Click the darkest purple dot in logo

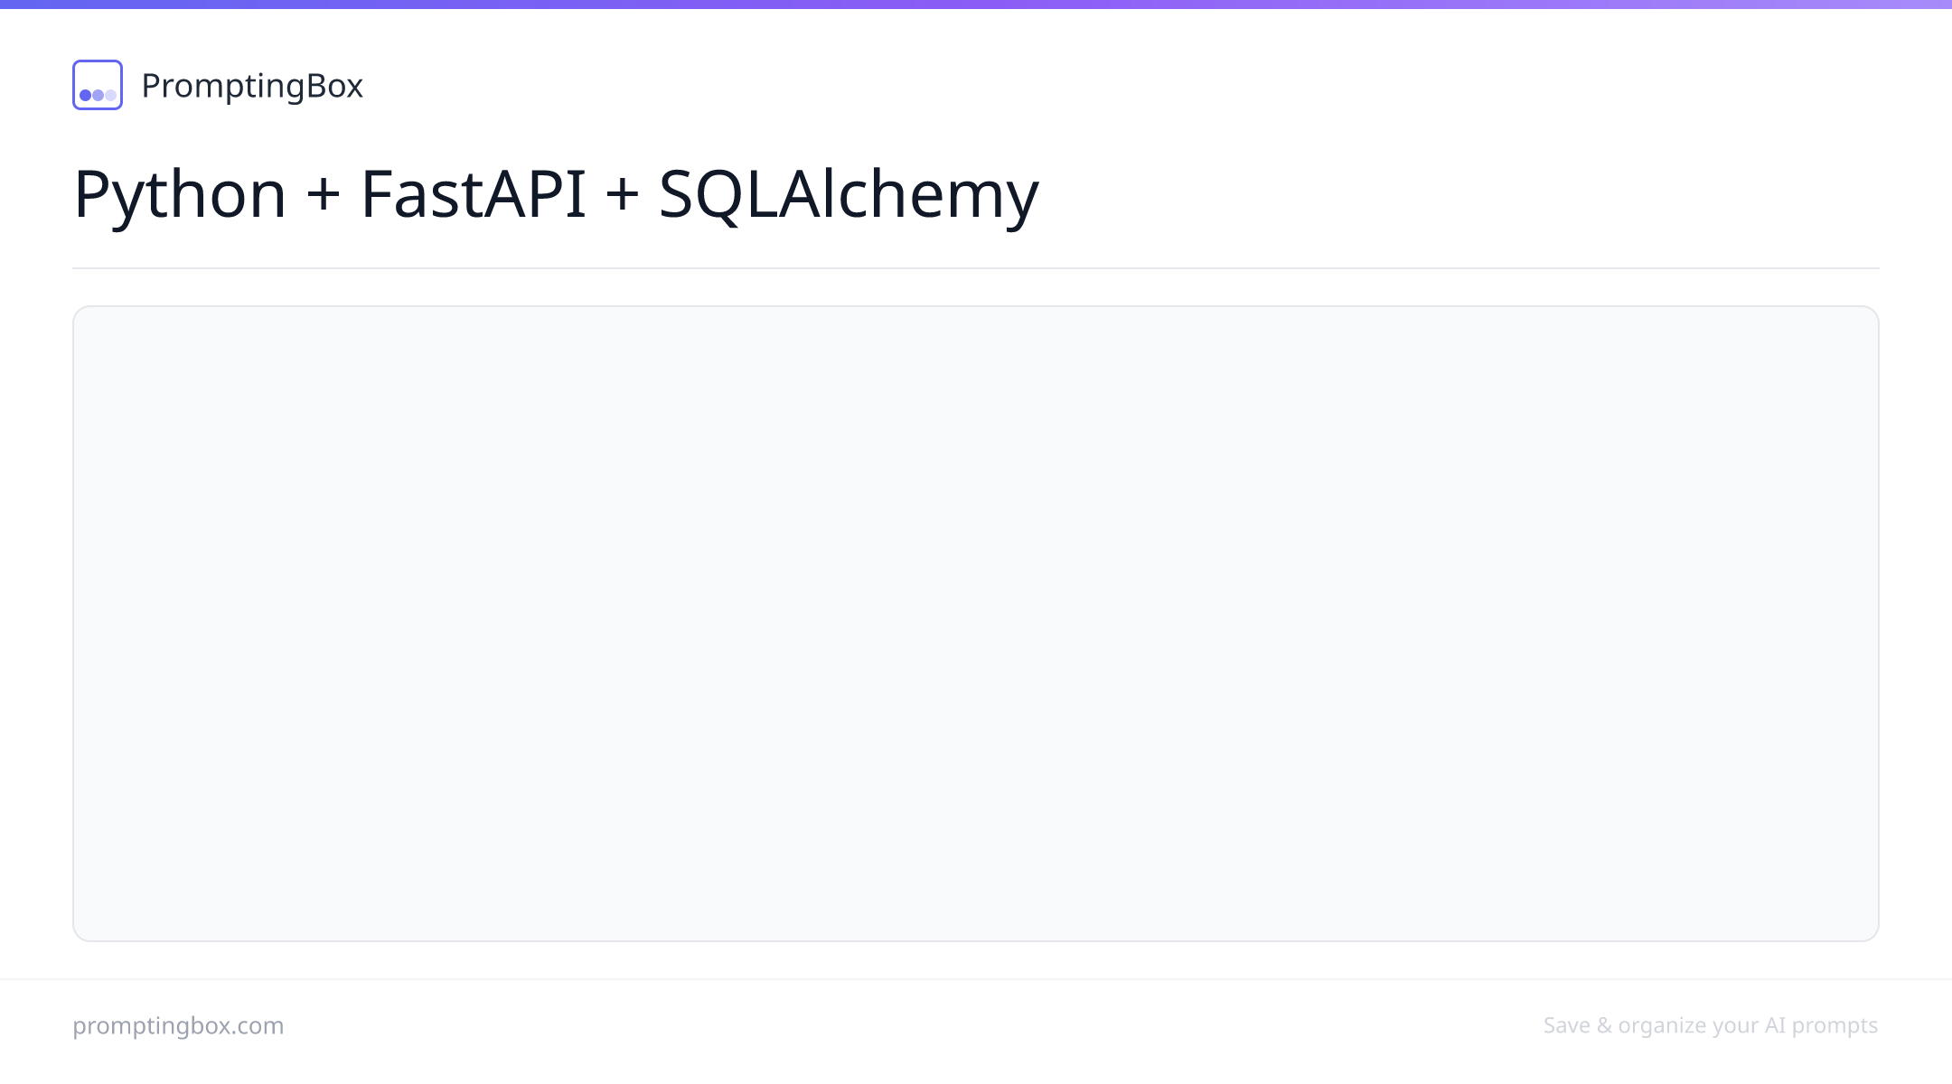[86, 95]
